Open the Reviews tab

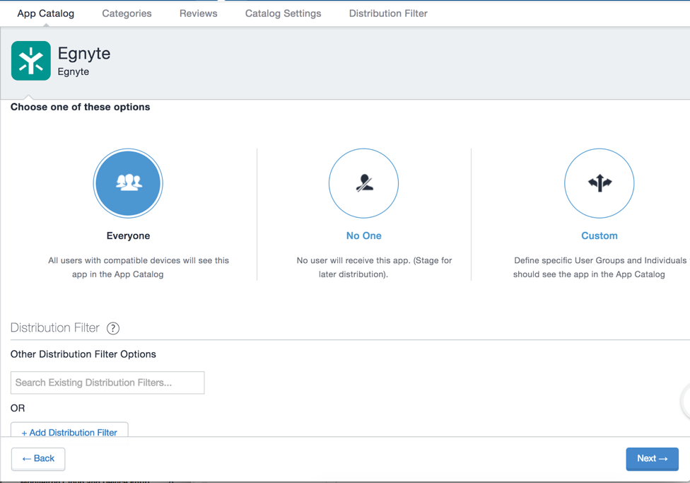click(199, 13)
